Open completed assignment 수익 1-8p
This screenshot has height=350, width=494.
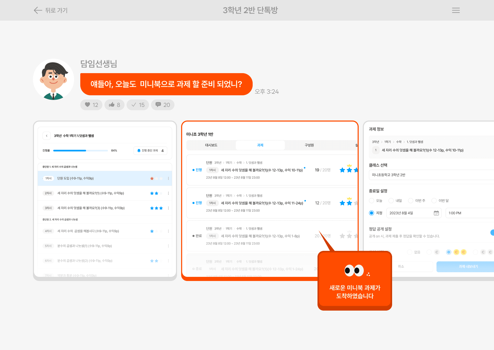click(272, 236)
